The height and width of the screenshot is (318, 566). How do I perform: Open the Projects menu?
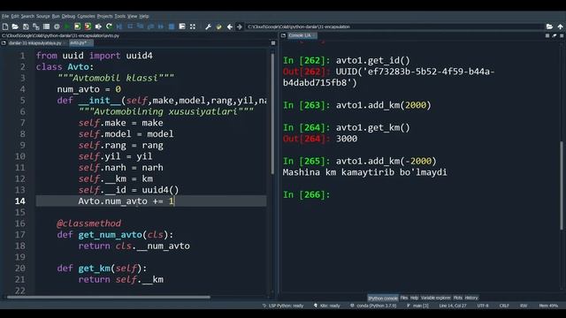tap(104, 16)
